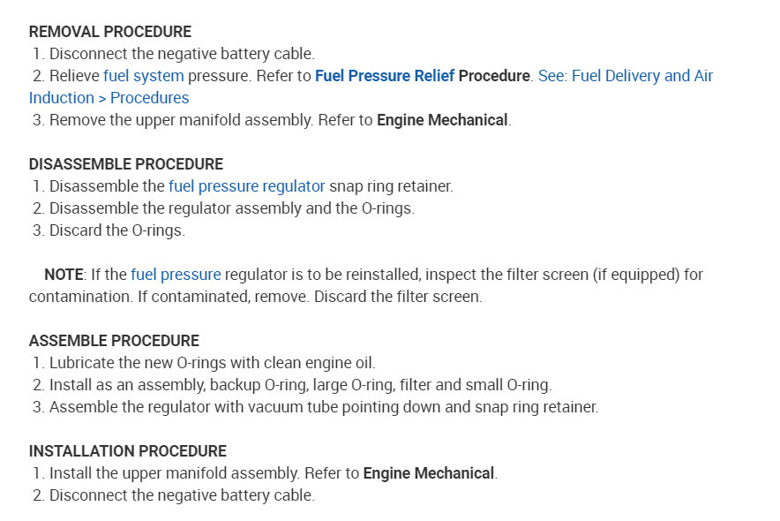Click the first step under Removal Procedure
Viewport: 780px width, 521px height.
[x=181, y=54]
